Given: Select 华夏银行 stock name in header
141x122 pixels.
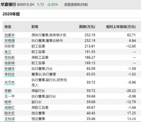Looking at the screenshot, I should [8, 5].
